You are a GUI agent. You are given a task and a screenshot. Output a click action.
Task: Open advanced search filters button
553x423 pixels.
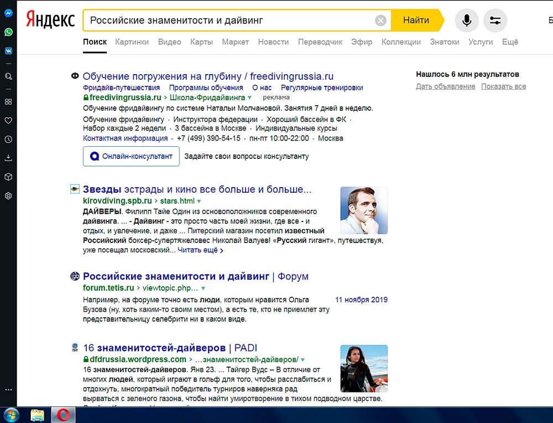click(495, 20)
